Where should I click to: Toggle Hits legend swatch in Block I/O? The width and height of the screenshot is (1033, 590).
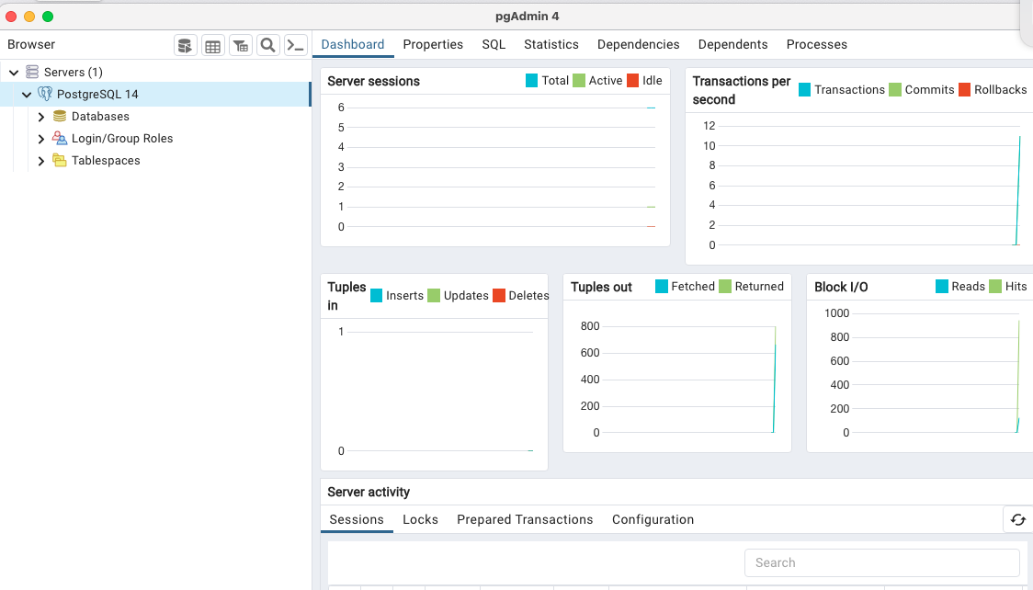(x=995, y=287)
